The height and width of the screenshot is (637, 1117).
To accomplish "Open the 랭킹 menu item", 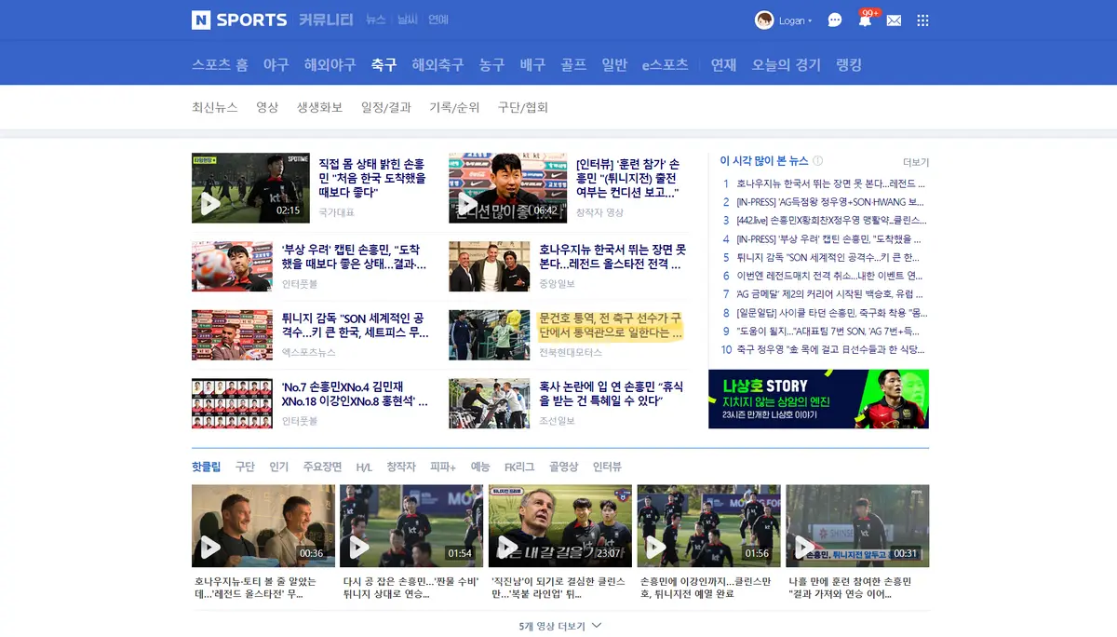I will pos(850,65).
